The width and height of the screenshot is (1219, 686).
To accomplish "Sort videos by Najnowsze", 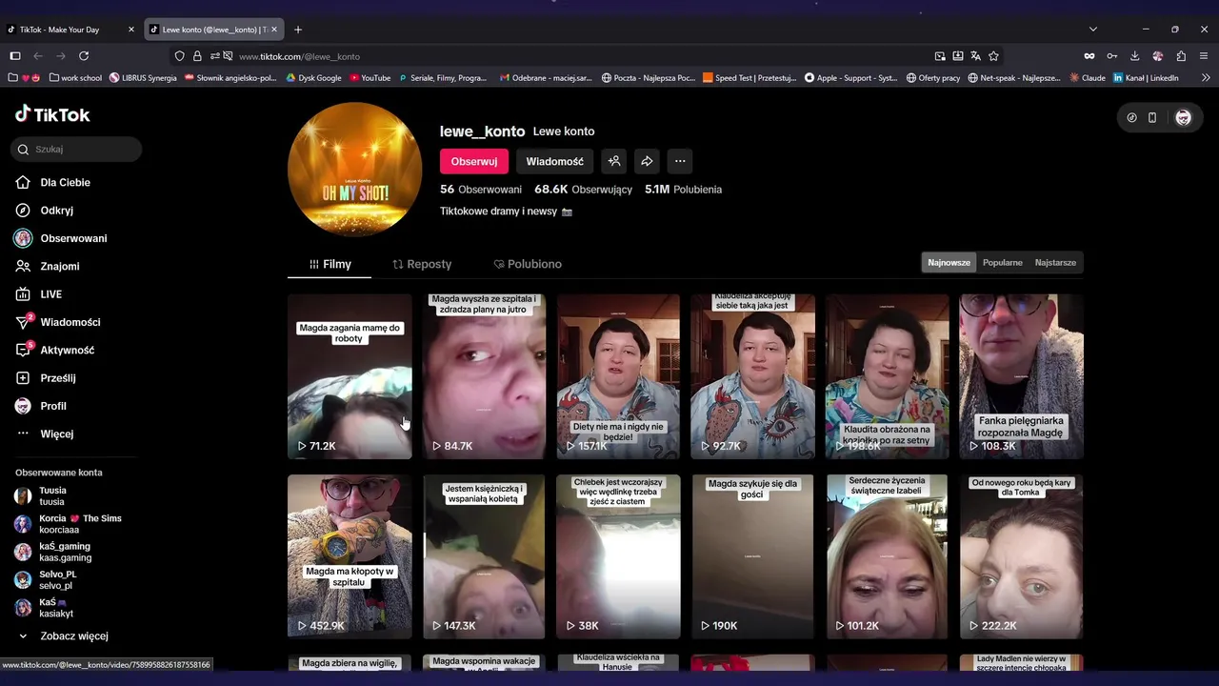I will click(x=949, y=263).
